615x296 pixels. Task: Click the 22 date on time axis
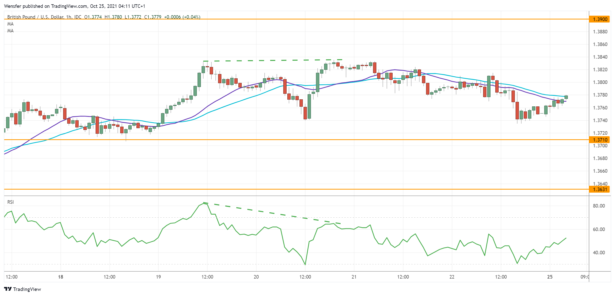click(x=452, y=277)
